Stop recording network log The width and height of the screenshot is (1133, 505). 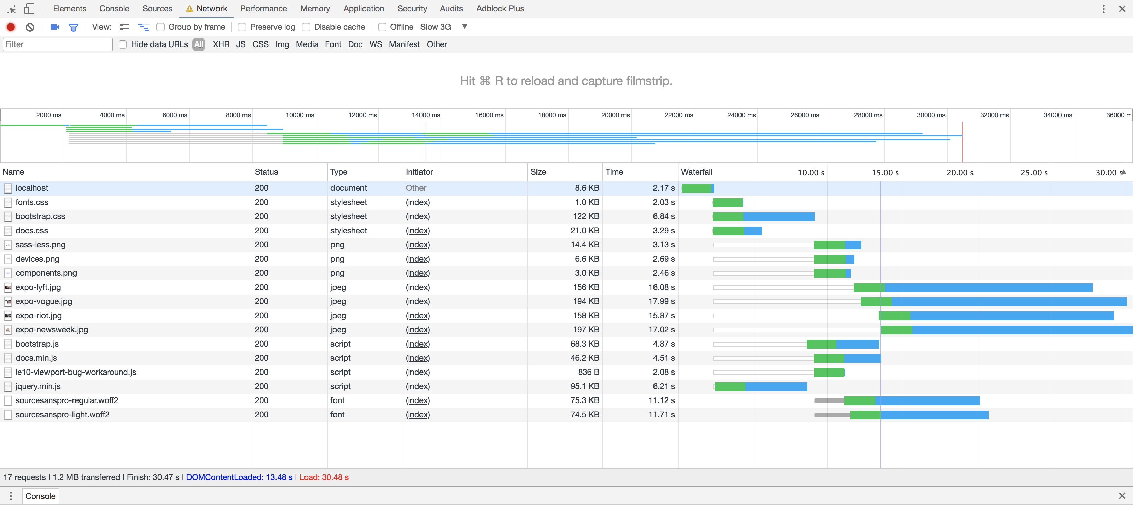click(x=11, y=27)
